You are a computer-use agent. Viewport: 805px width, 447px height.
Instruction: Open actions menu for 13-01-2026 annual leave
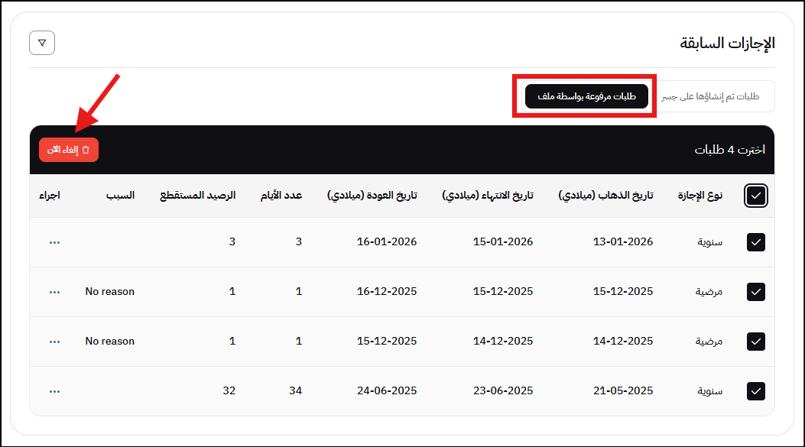(54, 242)
